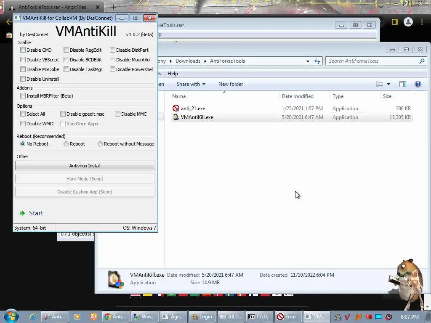
Task: Click the speaker volume tray icon
Action: coord(388,317)
